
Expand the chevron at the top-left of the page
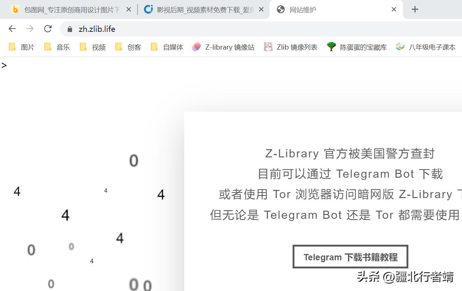pos(4,65)
